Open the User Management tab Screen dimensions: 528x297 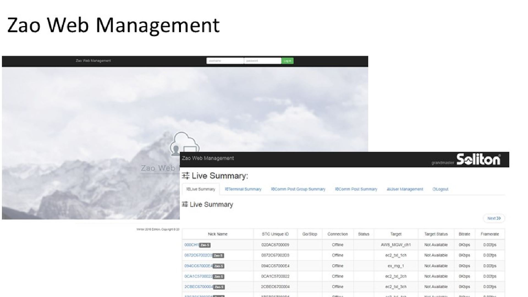pos(405,189)
